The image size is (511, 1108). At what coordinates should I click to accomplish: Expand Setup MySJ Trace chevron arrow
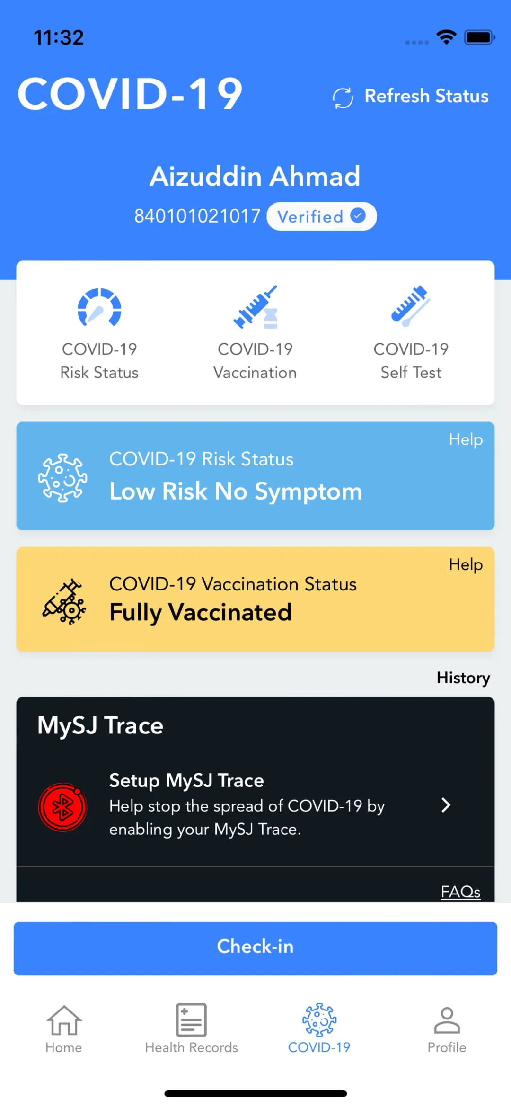(445, 805)
